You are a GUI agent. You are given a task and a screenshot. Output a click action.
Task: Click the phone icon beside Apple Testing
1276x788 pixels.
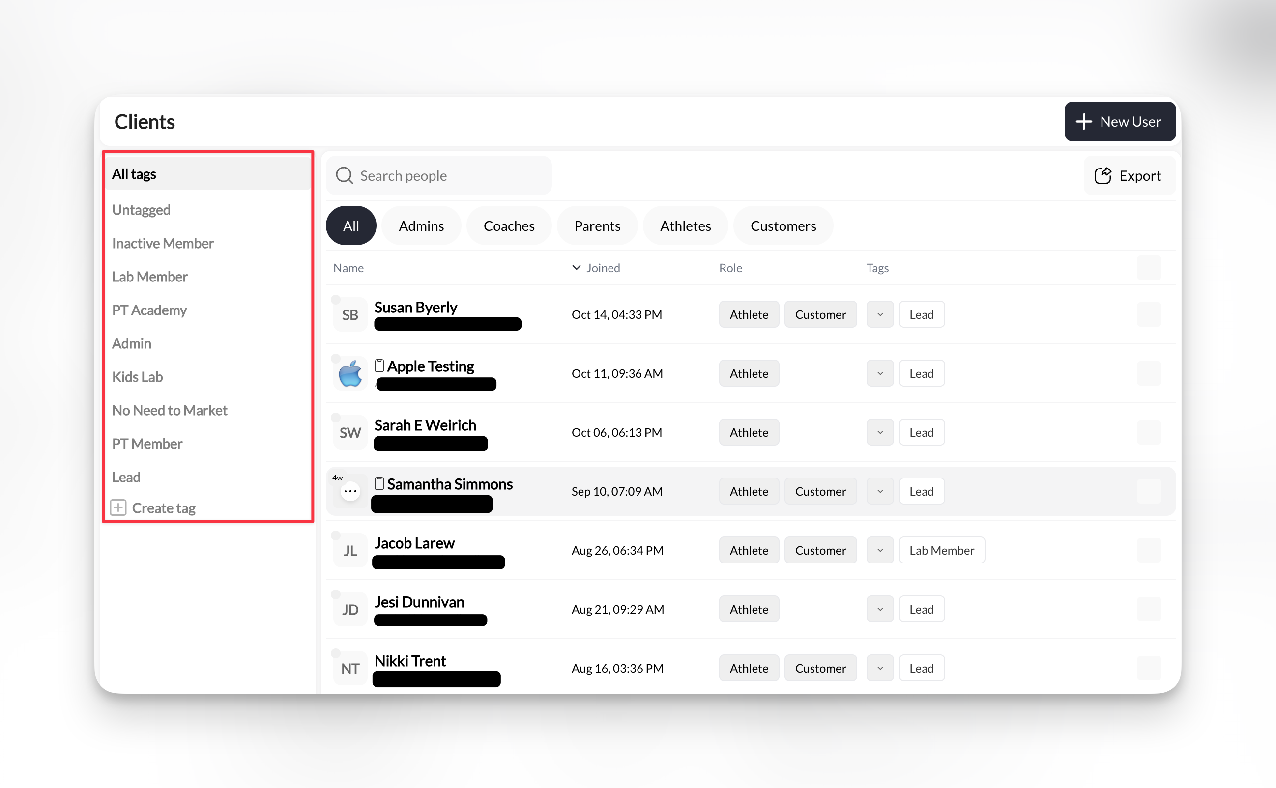380,366
